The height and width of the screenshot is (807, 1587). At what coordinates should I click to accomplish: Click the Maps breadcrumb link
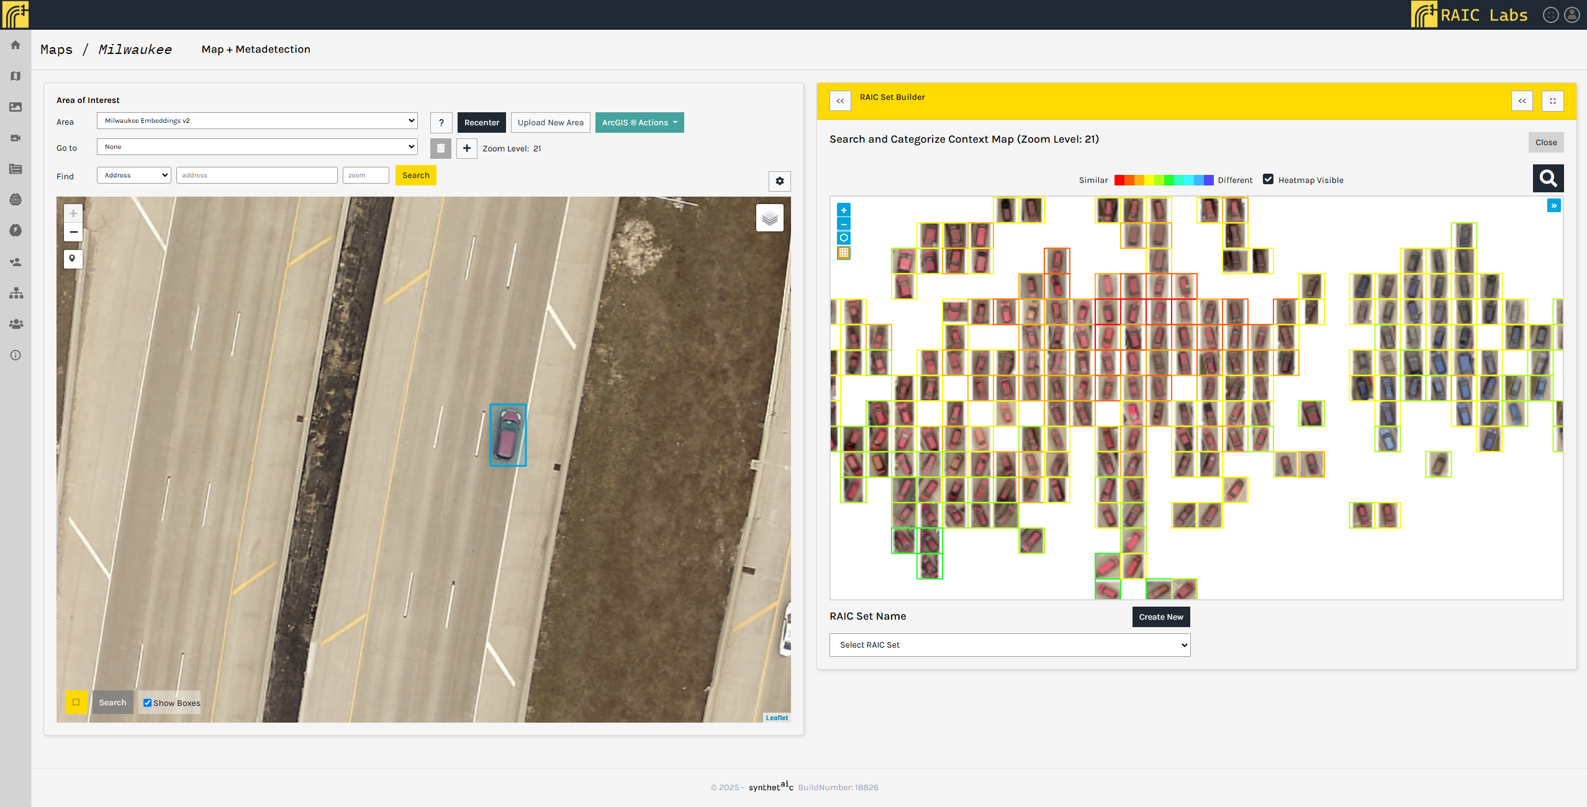(x=57, y=50)
